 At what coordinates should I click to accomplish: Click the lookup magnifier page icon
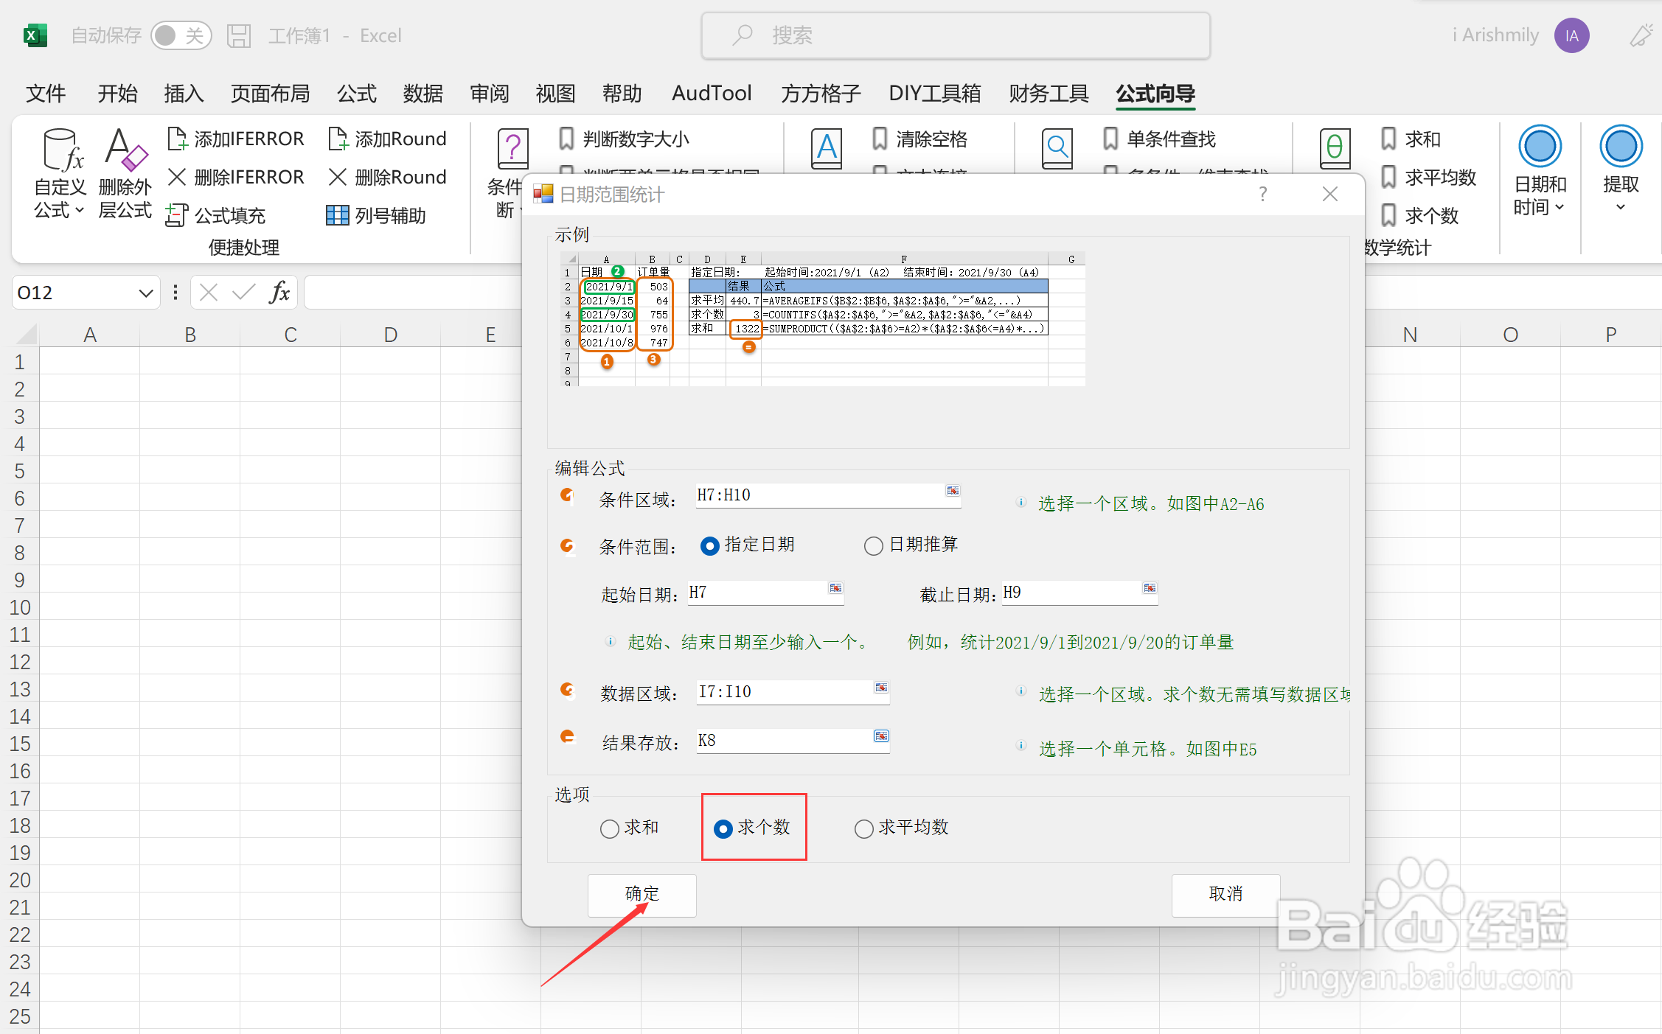1057,148
